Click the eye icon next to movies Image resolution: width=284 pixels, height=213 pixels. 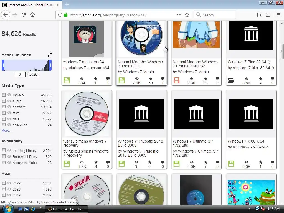pos(9,95)
